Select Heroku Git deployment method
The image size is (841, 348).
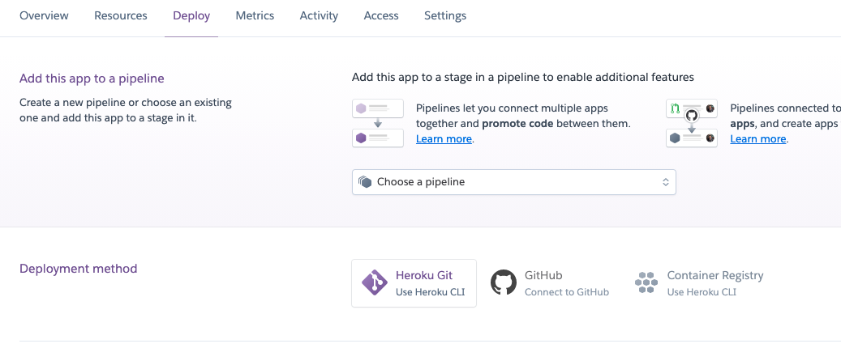414,282
